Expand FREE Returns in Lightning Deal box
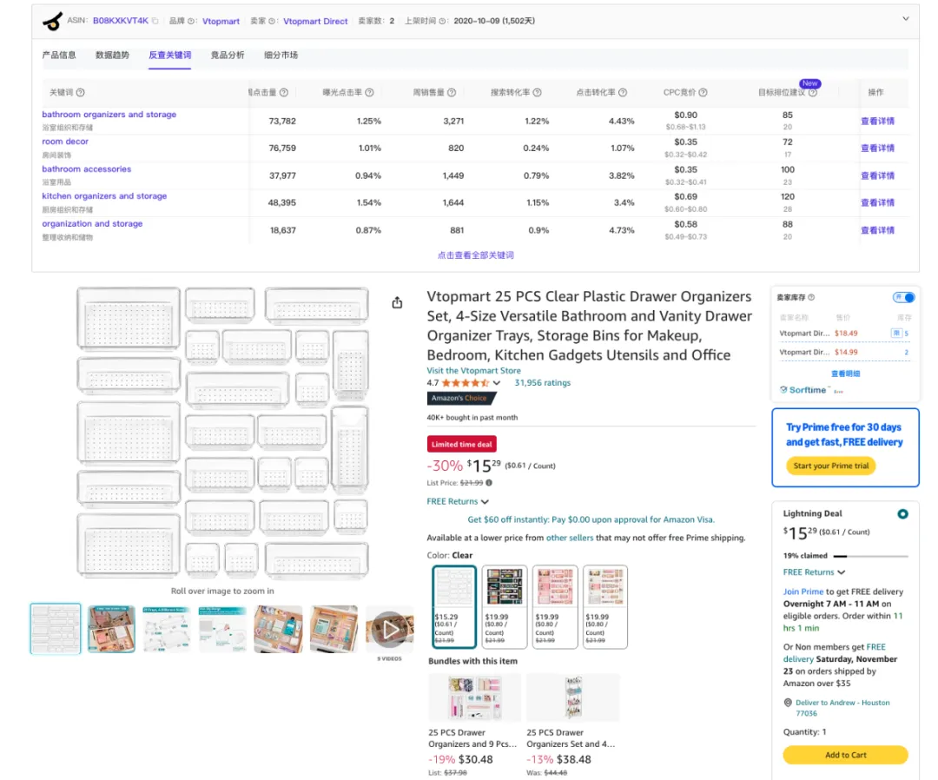This screenshot has height=780, width=938. tap(814, 572)
